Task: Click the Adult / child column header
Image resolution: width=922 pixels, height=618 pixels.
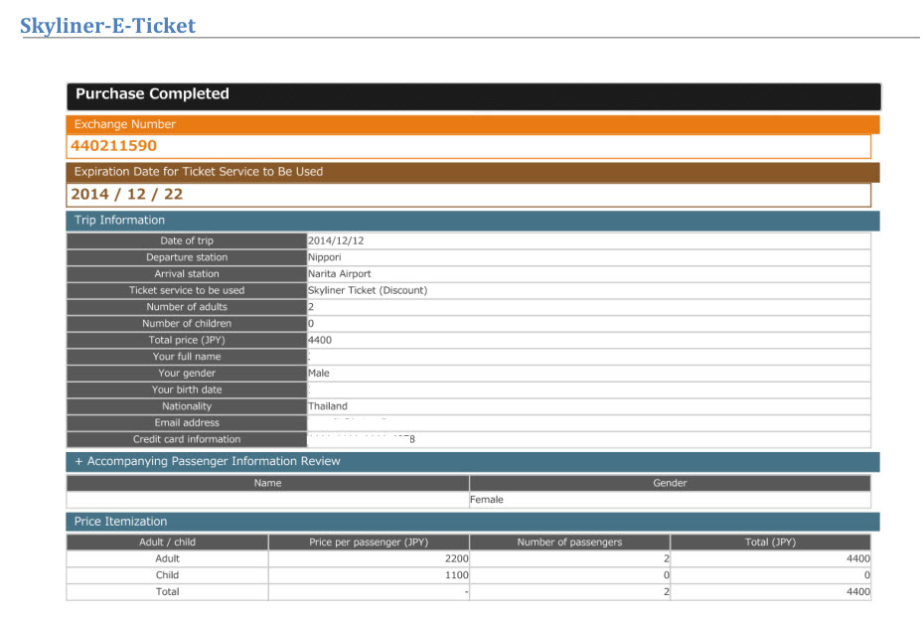Action: point(167,542)
